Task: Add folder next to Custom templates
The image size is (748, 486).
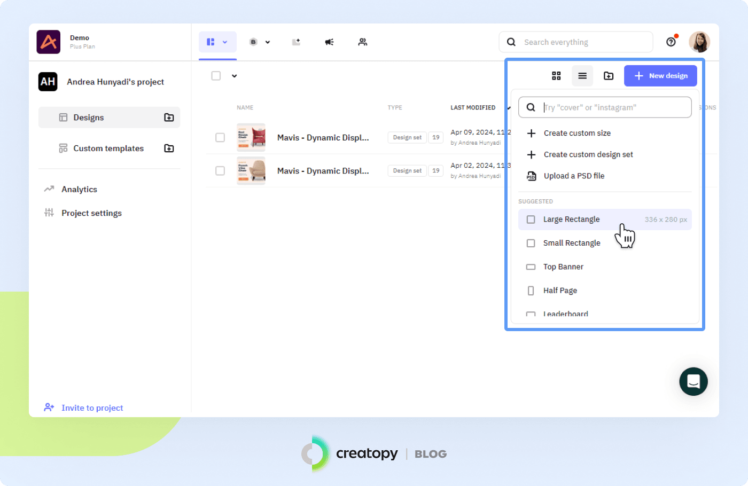Action: tap(169, 148)
